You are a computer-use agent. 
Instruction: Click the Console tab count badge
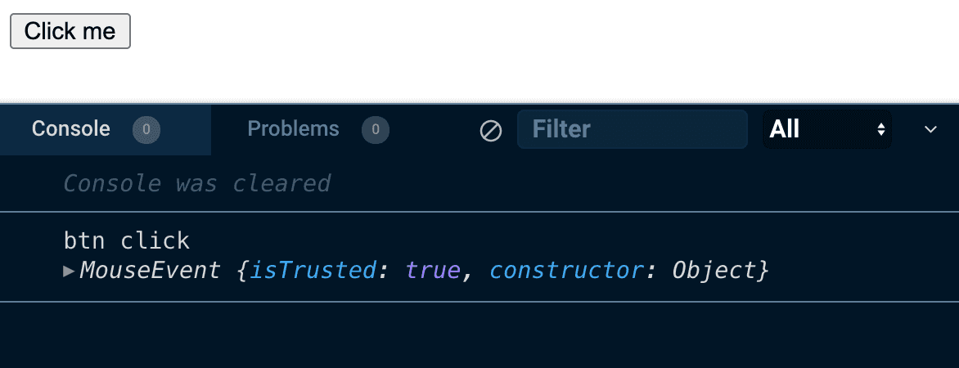(146, 129)
